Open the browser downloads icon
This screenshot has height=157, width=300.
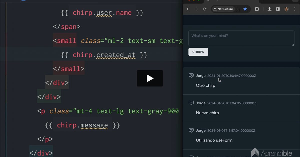click(269, 9)
